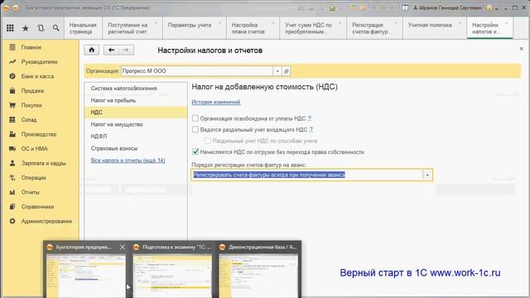Viewport: 530px width, 298px height.
Task: Switch to Регистрация счетов-фактур tab
Action: 373,28
